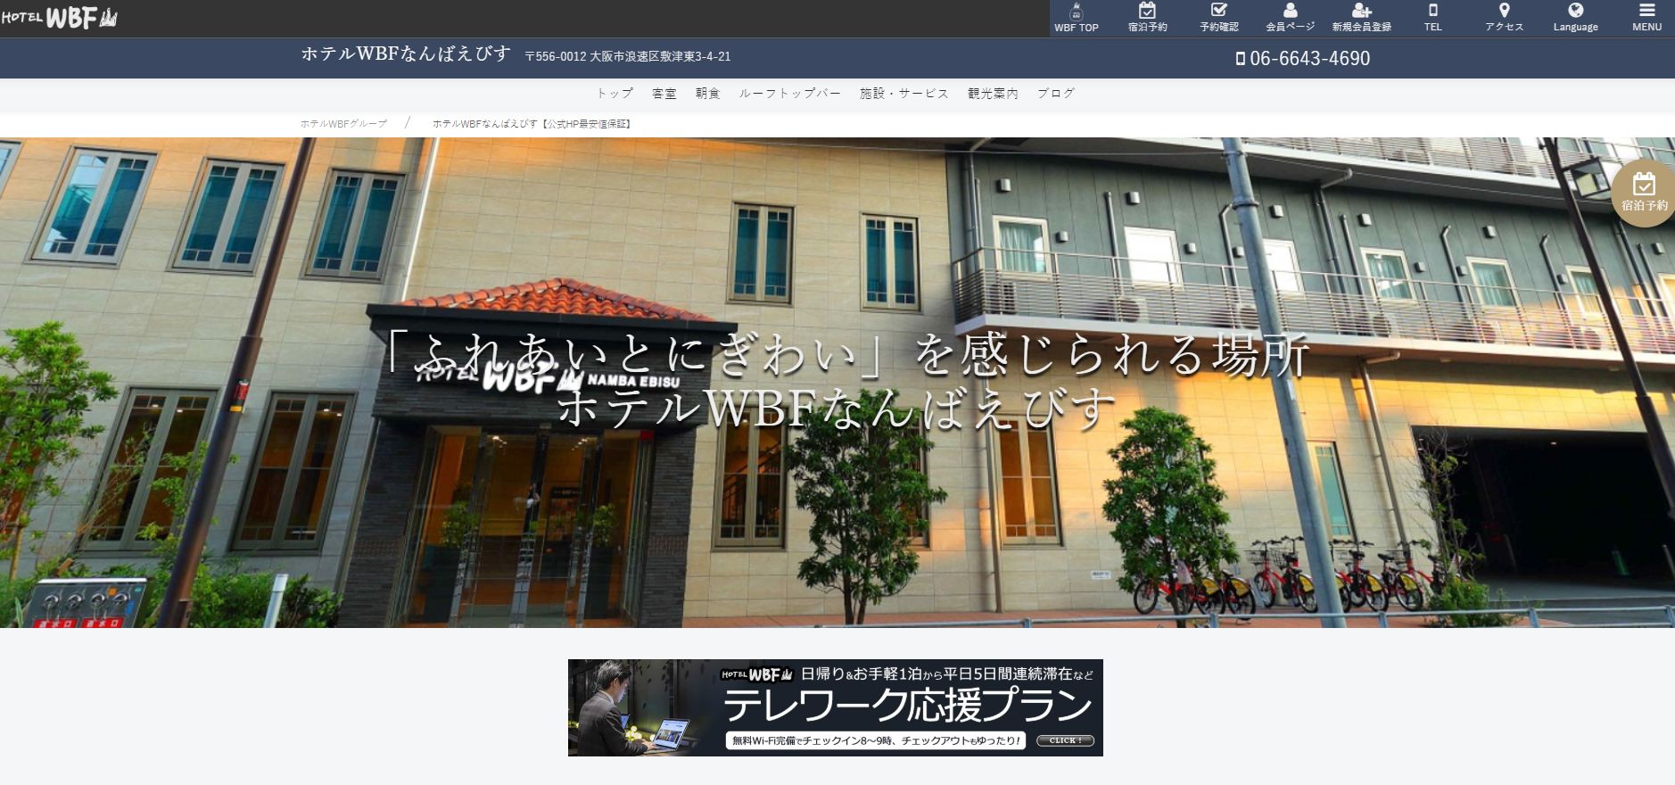Open アクセス map pin icon
This screenshot has width=1675, height=785.
click(x=1504, y=18)
